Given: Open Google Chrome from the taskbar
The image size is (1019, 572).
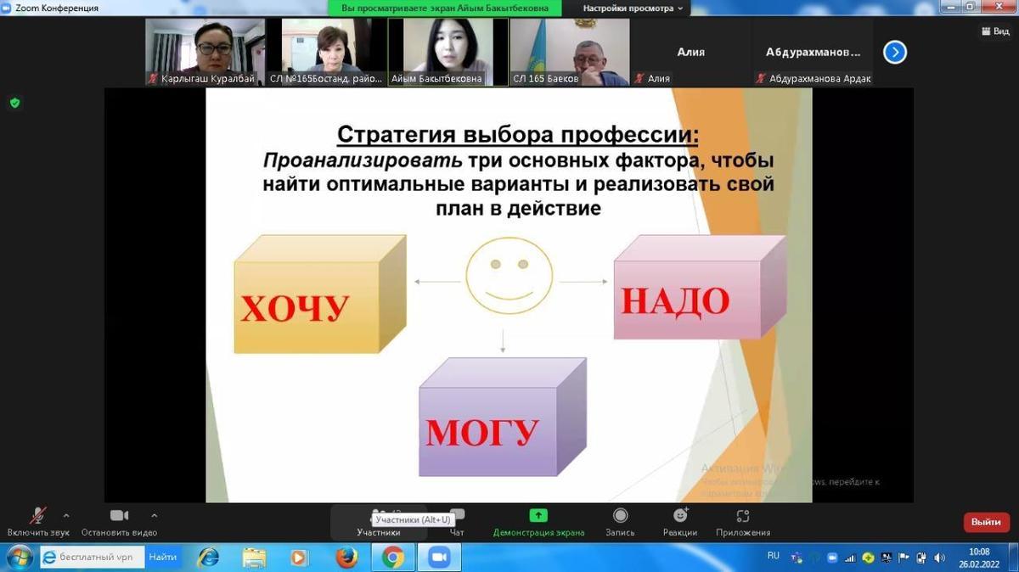Looking at the screenshot, I should click(392, 557).
